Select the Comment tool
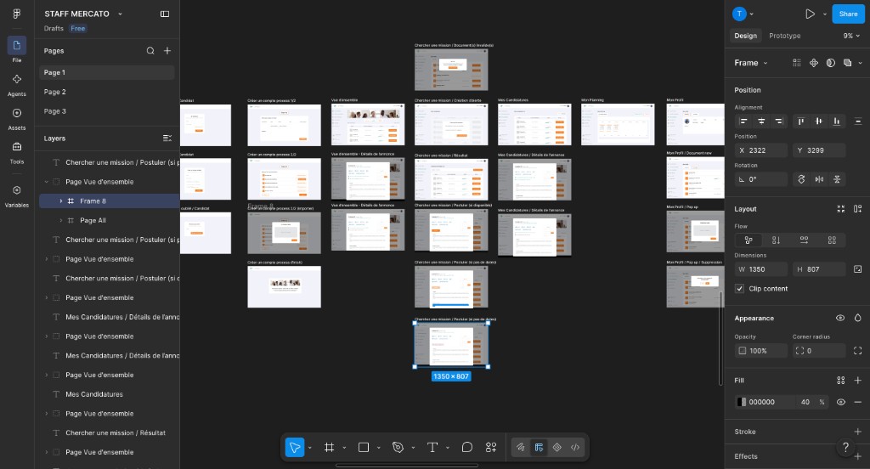This screenshot has height=469, width=870. click(467, 448)
